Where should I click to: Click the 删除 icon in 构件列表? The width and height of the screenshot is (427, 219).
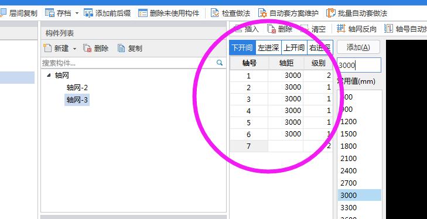click(87, 48)
